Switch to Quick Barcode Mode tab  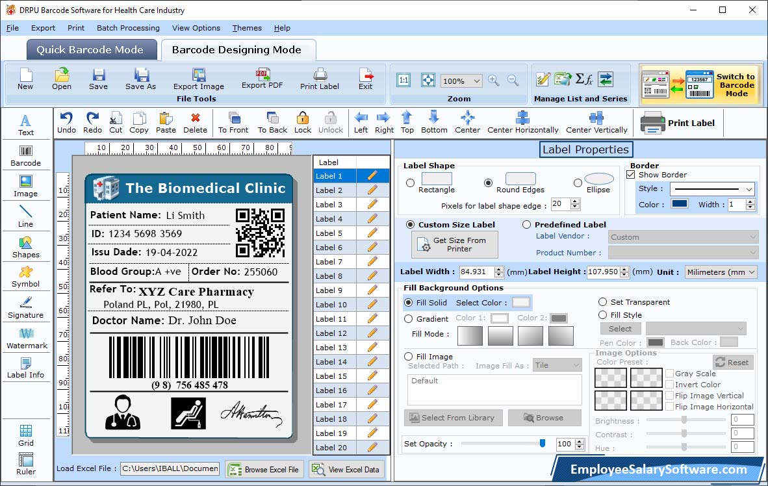[90, 49]
